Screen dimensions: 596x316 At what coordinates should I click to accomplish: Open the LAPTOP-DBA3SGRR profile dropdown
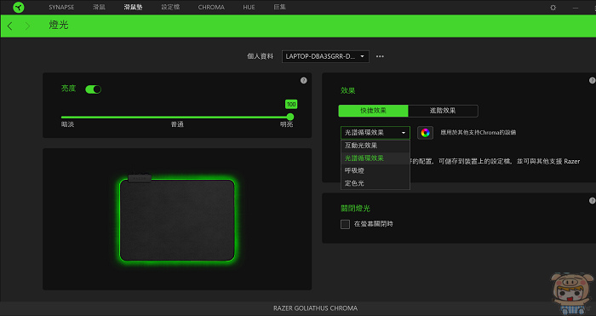325,56
